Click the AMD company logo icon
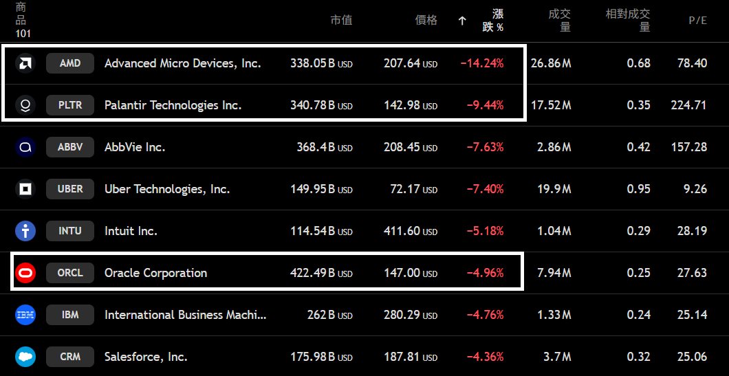 click(x=25, y=63)
